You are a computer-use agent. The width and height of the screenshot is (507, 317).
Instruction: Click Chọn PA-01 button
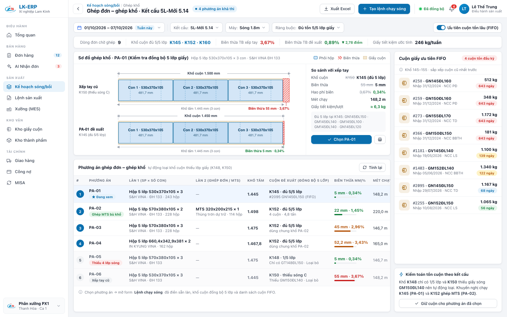(x=341, y=139)
